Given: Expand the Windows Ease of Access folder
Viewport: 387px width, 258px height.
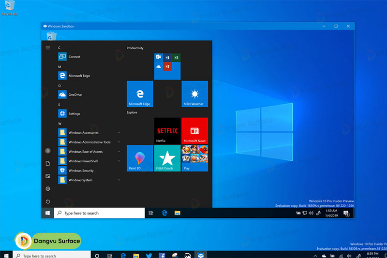Looking at the screenshot, I should click(x=89, y=151).
